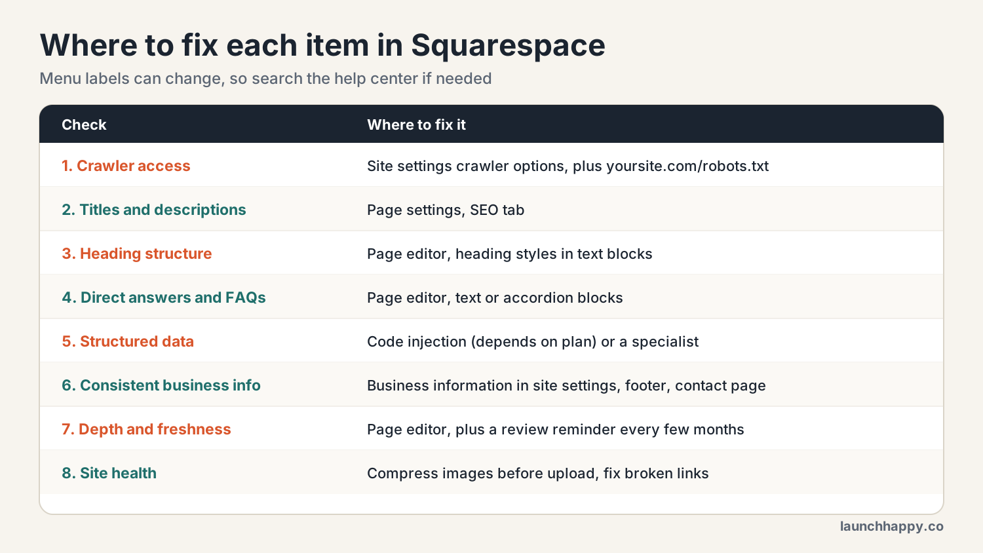Click the 'Code injection (depends on plan)' cell

pos(533,341)
